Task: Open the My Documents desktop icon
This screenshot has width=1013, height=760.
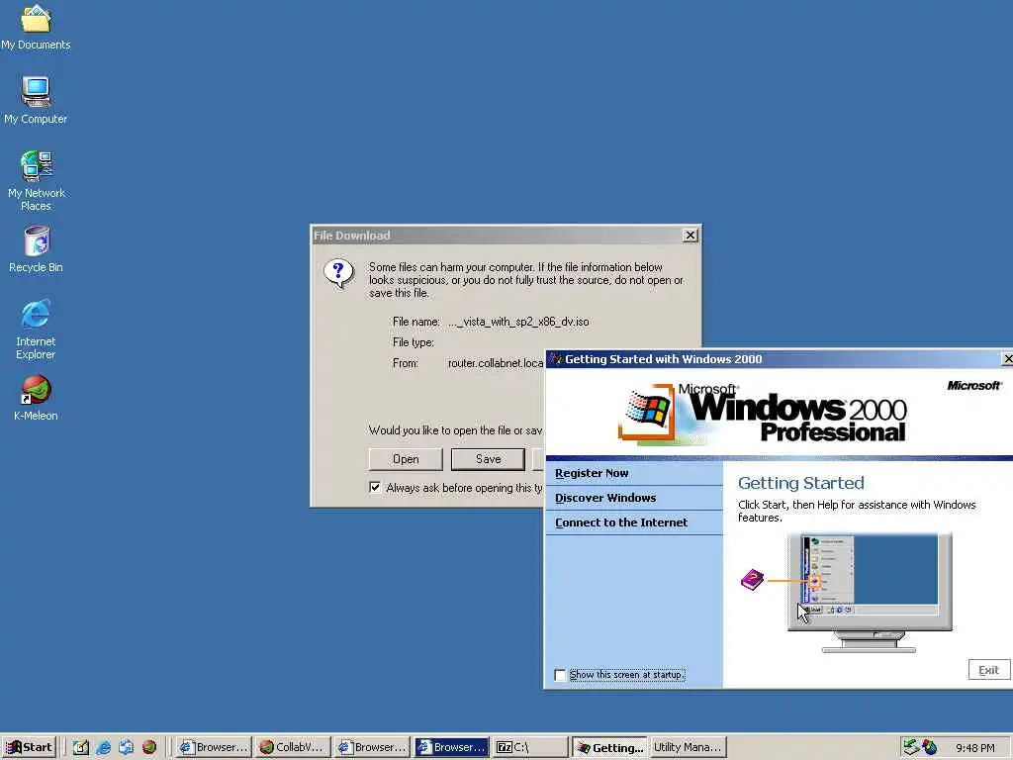Action: click(36, 27)
